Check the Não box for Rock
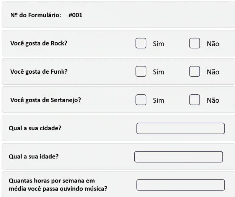235x197 pixels. coord(195,43)
